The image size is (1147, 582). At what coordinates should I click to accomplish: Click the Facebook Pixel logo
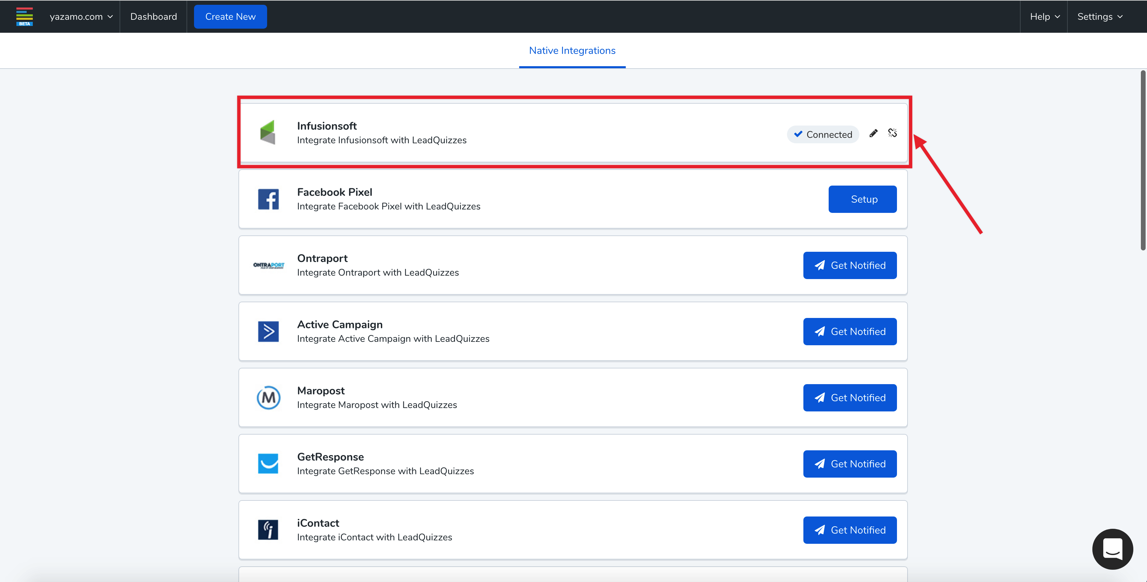pyautogui.click(x=268, y=199)
